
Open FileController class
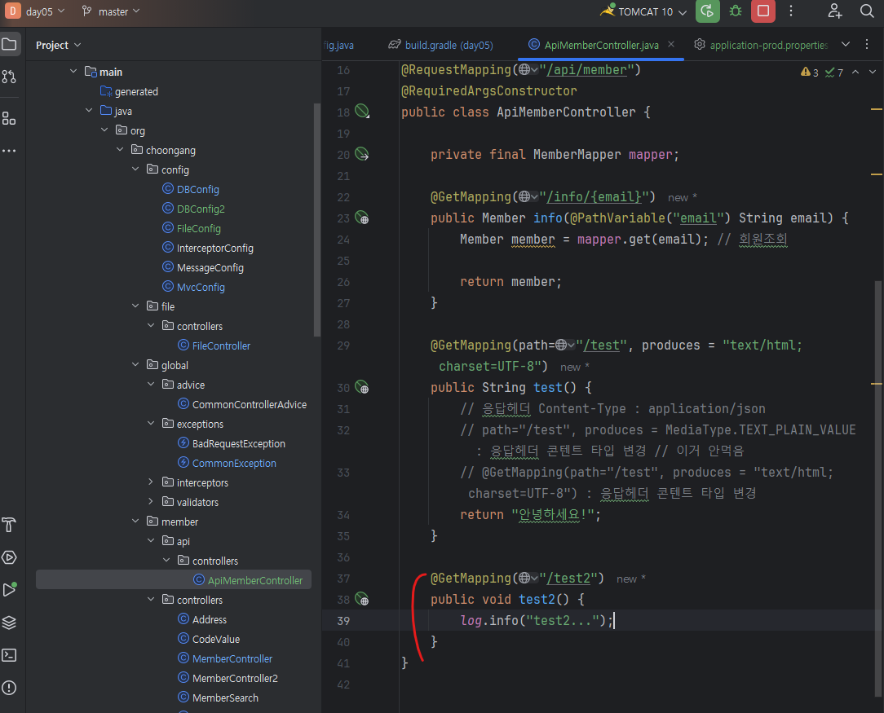(x=221, y=345)
